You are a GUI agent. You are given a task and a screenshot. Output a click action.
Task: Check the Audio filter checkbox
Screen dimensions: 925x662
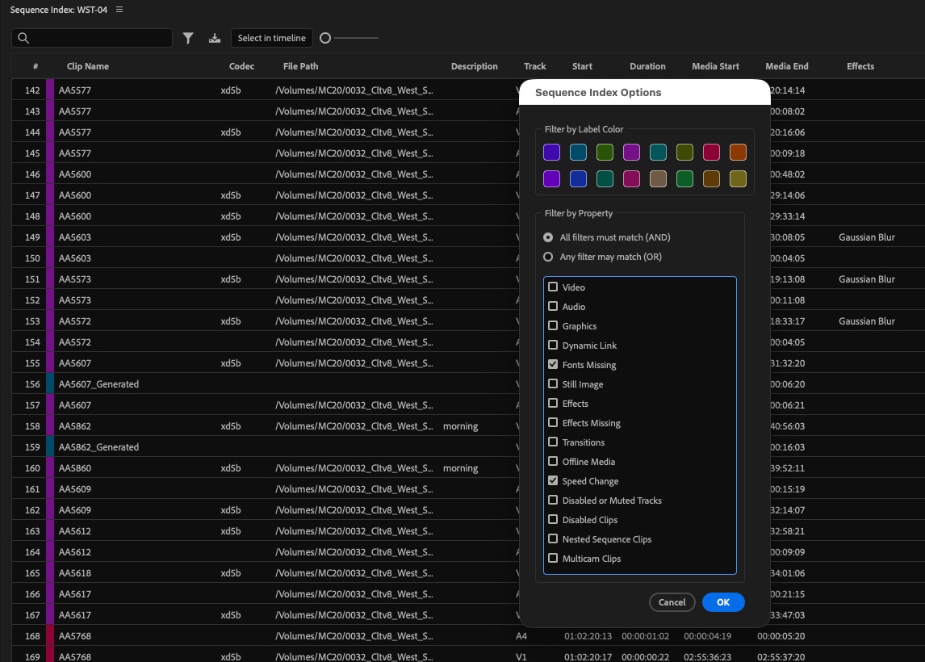point(553,306)
